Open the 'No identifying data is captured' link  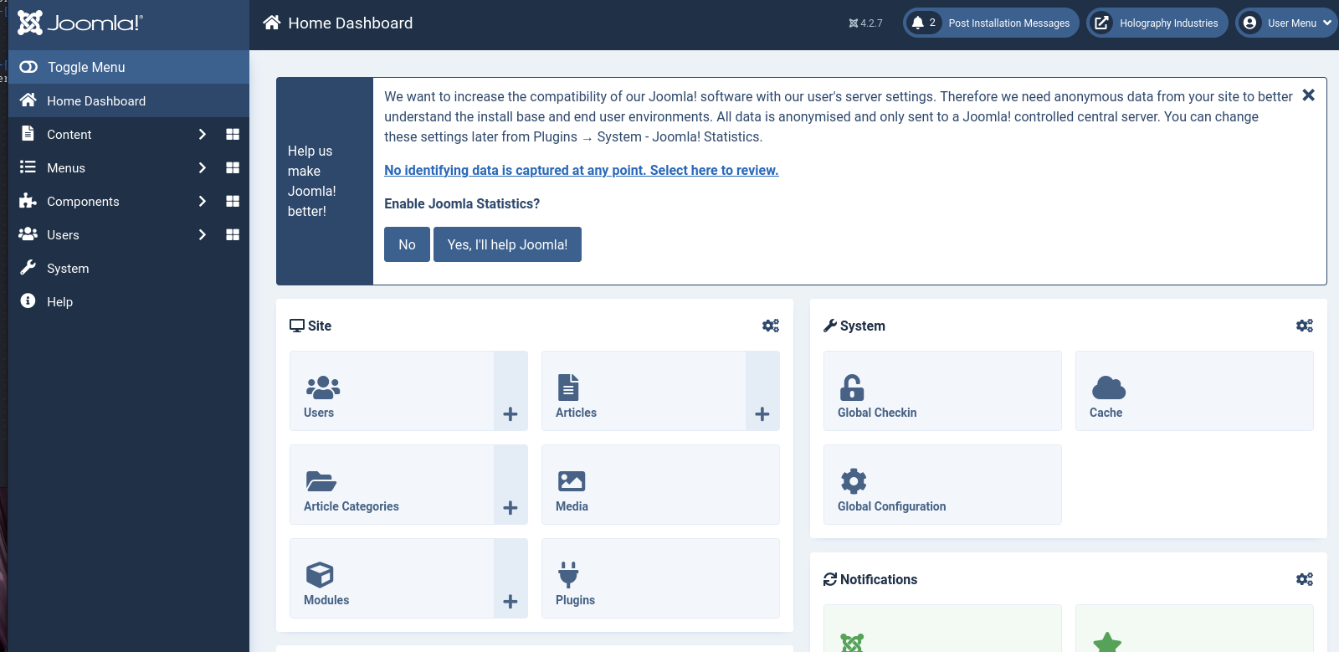pos(581,170)
